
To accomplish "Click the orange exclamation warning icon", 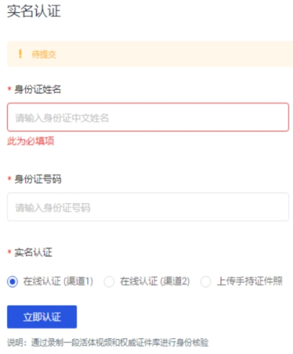I will coord(20,54).
